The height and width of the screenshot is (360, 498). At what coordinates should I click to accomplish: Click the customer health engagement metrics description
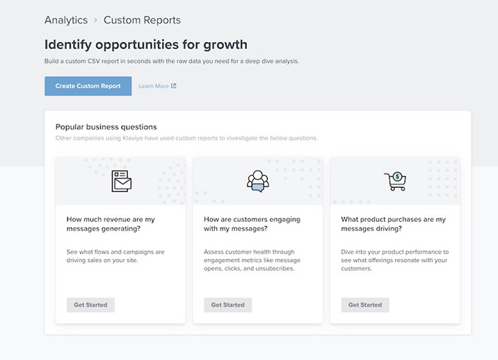tap(253, 260)
